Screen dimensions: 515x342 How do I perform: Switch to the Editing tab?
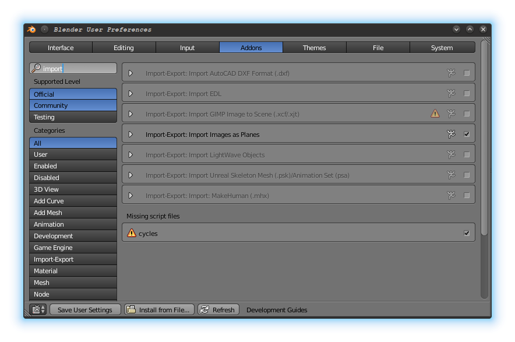click(x=124, y=47)
